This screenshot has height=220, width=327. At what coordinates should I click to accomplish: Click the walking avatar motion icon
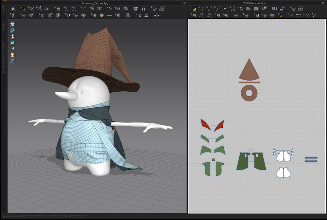pyautogui.click(x=13, y=15)
